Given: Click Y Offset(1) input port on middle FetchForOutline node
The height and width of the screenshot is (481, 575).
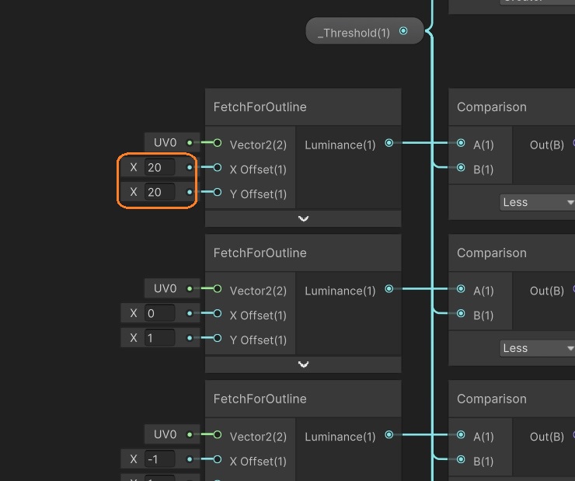Looking at the screenshot, I should 218,339.
